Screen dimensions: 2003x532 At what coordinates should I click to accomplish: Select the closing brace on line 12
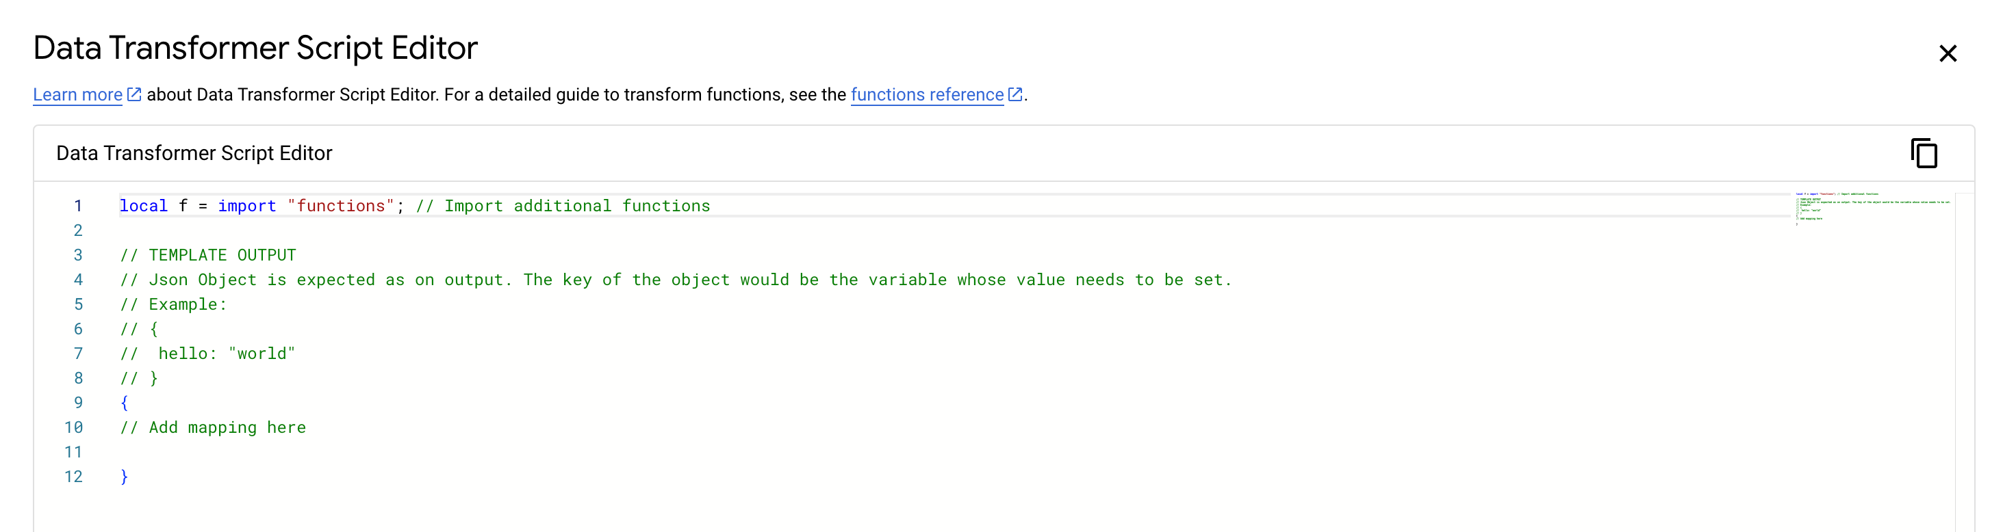124,476
